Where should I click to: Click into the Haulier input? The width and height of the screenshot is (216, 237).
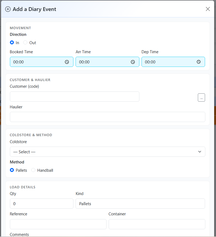click(107, 117)
